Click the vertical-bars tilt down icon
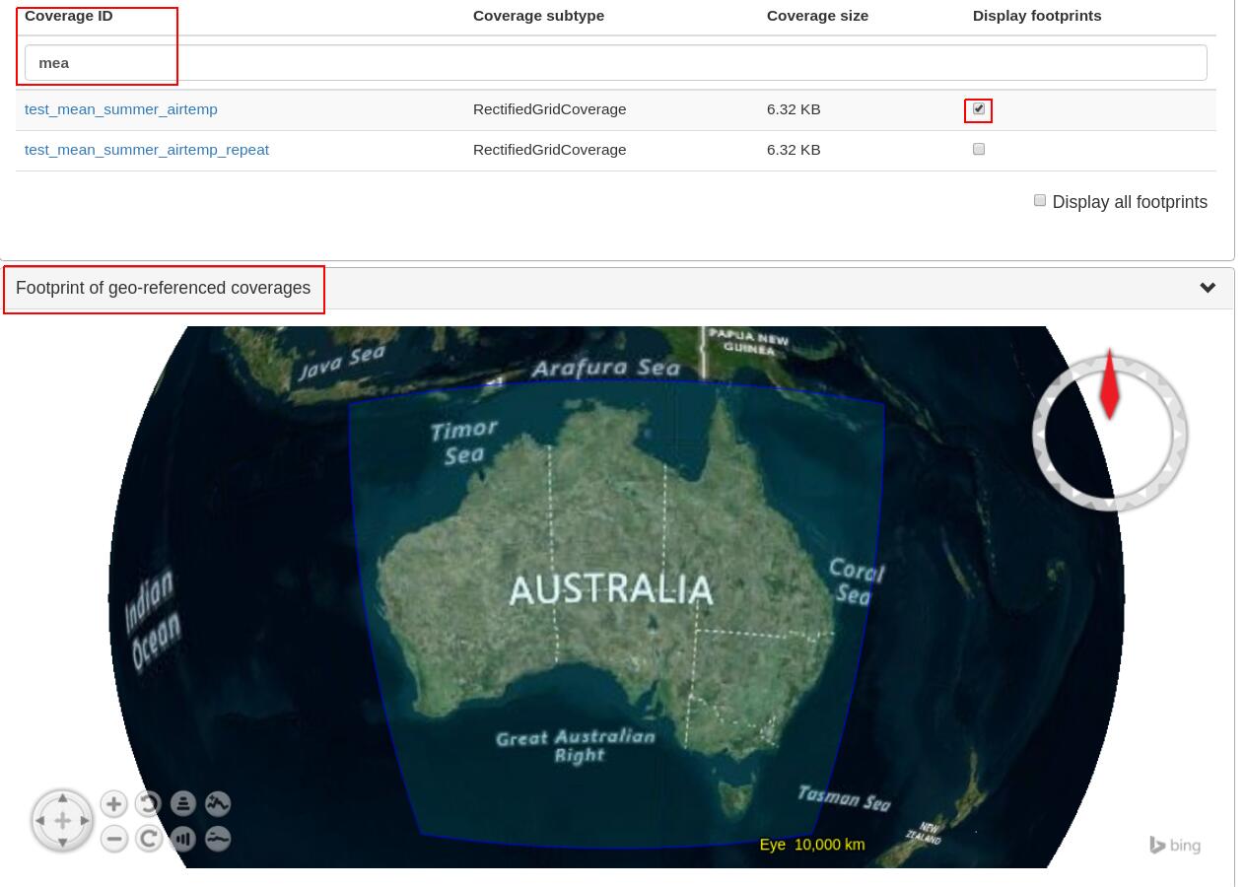This screenshot has height=887, width=1245. [183, 839]
